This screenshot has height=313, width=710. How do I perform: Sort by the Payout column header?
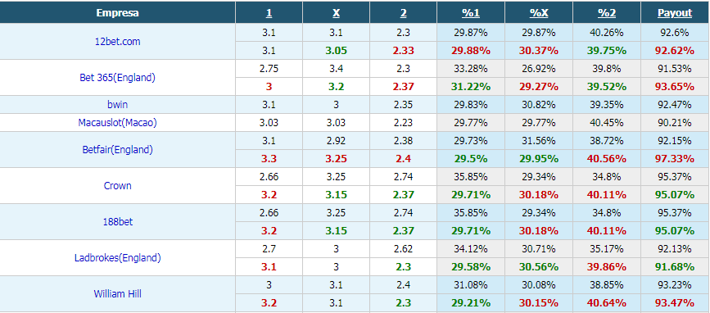coord(675,13)
